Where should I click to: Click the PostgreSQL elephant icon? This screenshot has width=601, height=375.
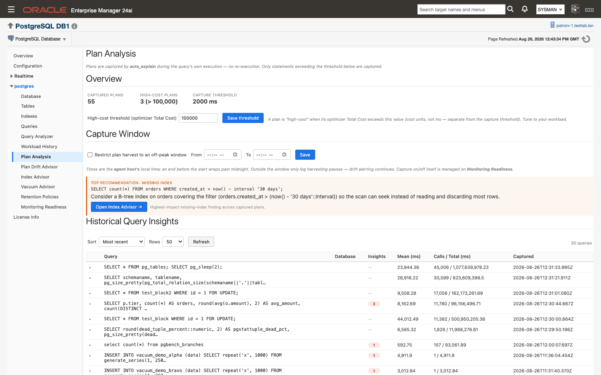pos(11,38)
